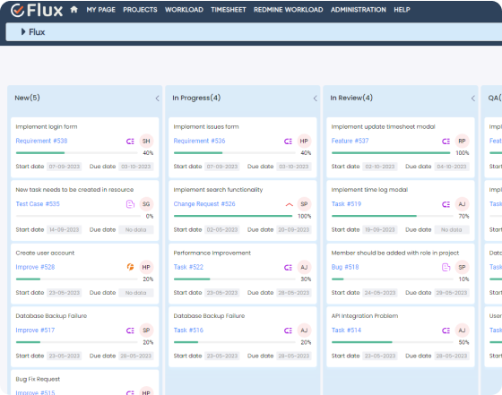Click progress bar of Requirement #538
502x395 pixels.
point(77,153)
